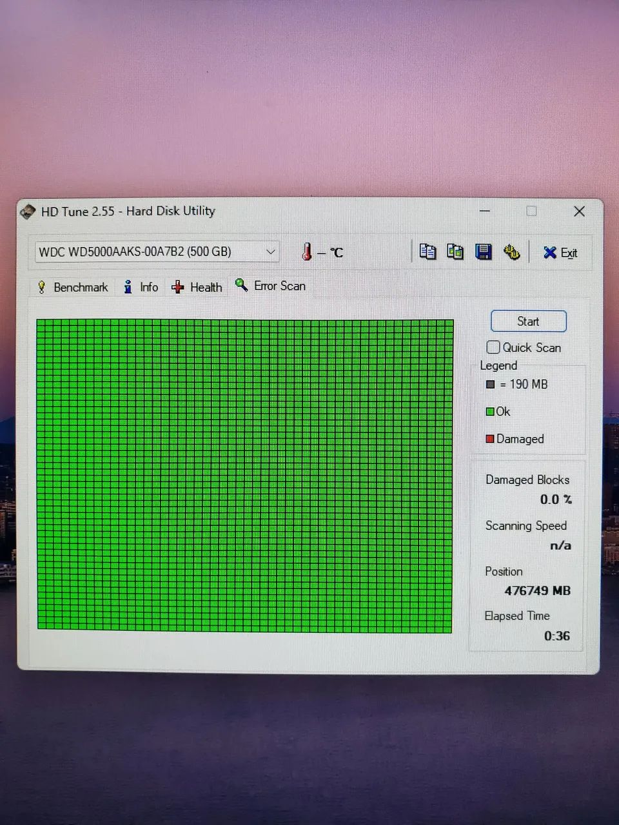
Task: Click the Scanning Speed n/a value
Action: [560, 545]
